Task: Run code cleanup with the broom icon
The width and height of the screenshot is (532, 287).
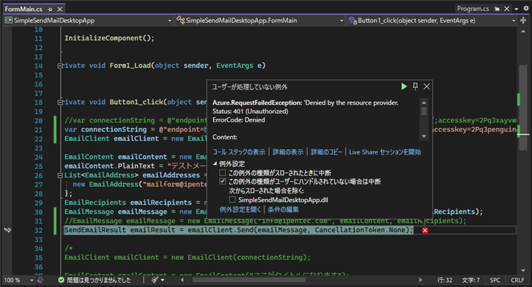Action: click(155, 280)
